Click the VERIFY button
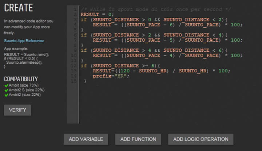 point(17,110)
